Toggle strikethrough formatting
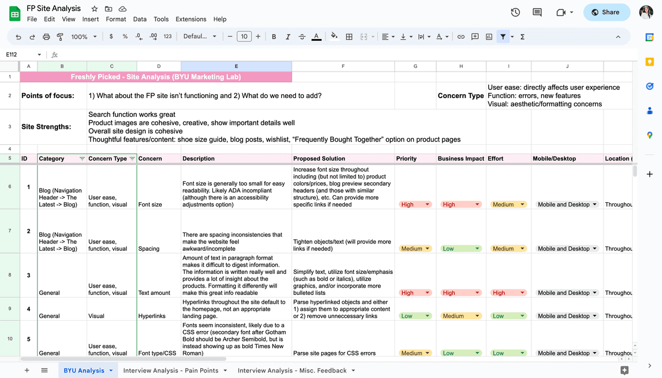Image resolution: width=662 pixels, height=378 pixels. coord(301,36)
